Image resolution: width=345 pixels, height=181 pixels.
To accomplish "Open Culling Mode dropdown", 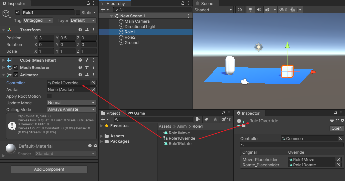I will click(72, 109).
